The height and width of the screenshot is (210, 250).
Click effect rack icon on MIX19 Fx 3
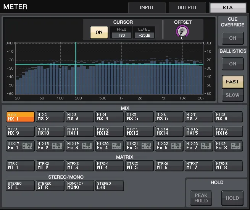(87, 146)
